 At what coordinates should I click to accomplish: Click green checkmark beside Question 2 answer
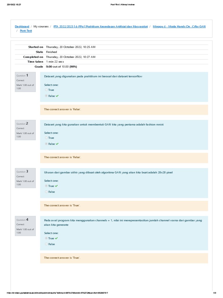57,144
